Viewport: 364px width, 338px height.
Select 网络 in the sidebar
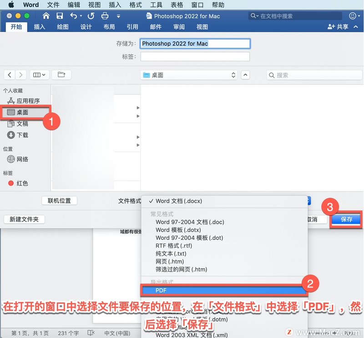(18, 159)
